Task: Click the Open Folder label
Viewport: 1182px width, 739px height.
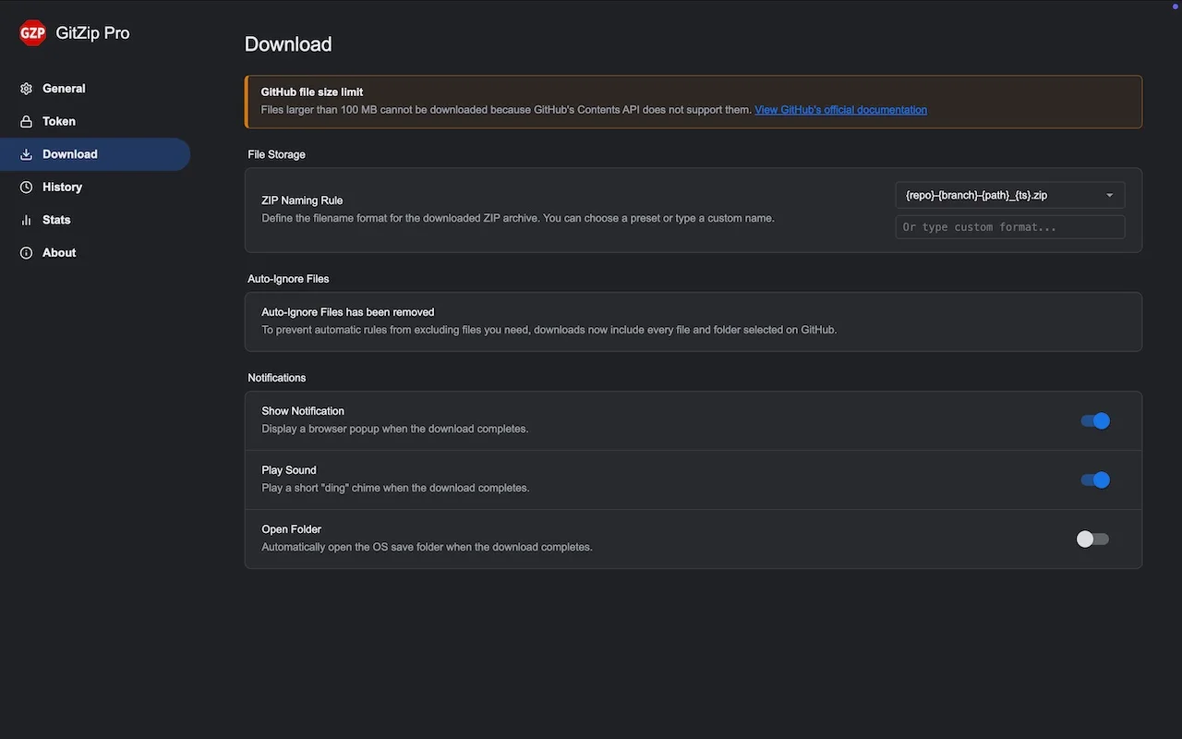Action: (291, 529)
